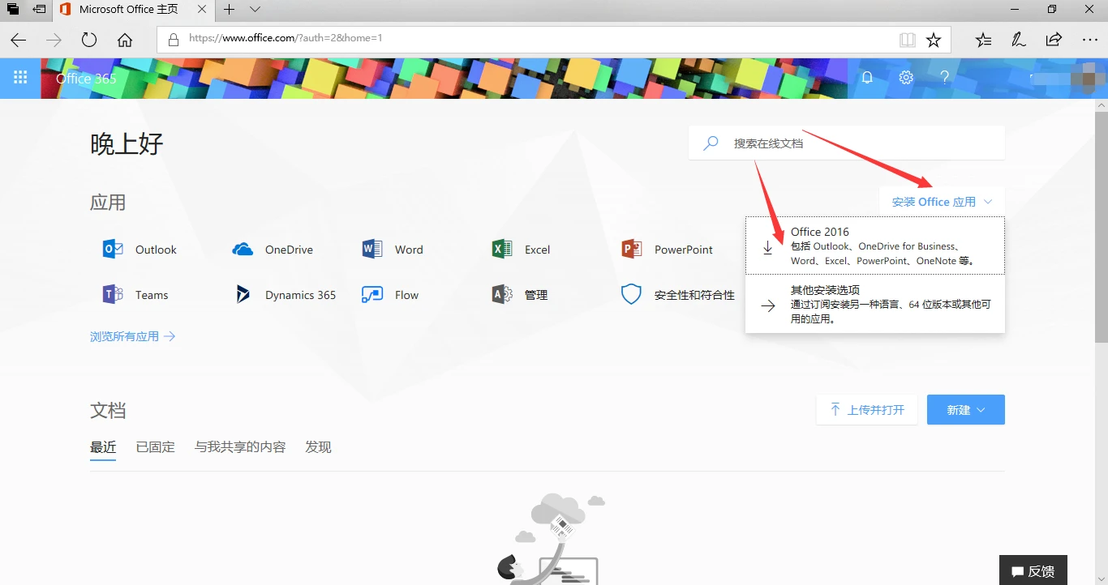
Task: Open the browser favorites hub
Action: pos(984,40)
